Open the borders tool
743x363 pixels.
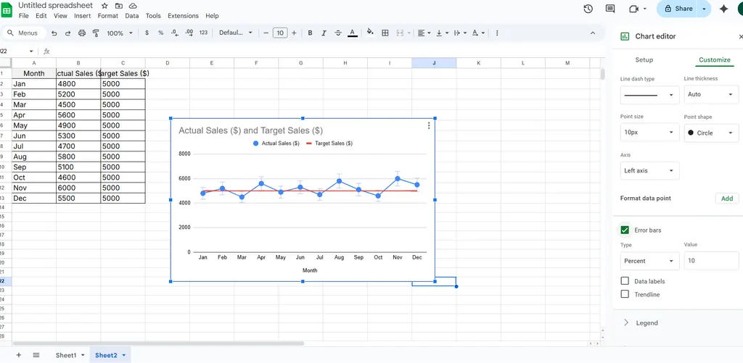pyautogui.click(x=385, y=33)
